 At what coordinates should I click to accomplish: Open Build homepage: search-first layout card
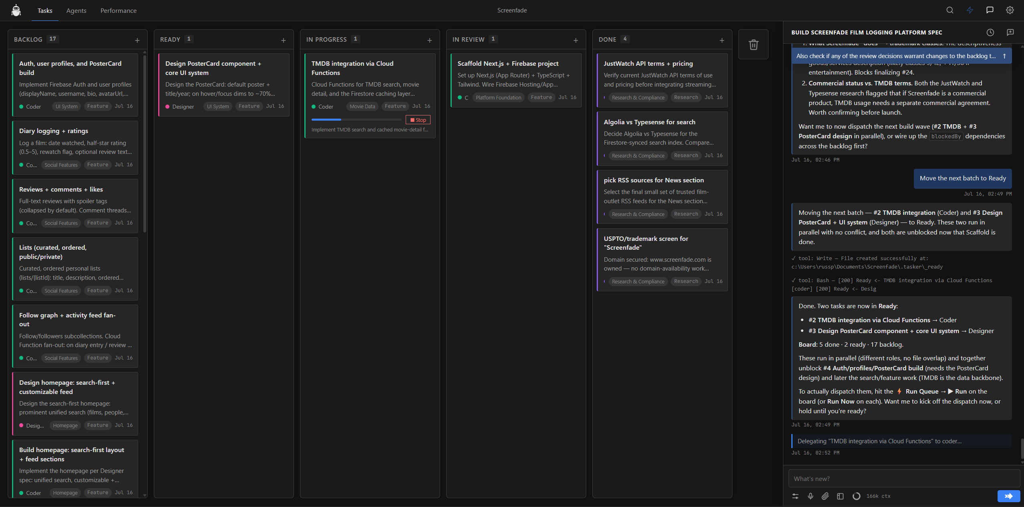75,469
